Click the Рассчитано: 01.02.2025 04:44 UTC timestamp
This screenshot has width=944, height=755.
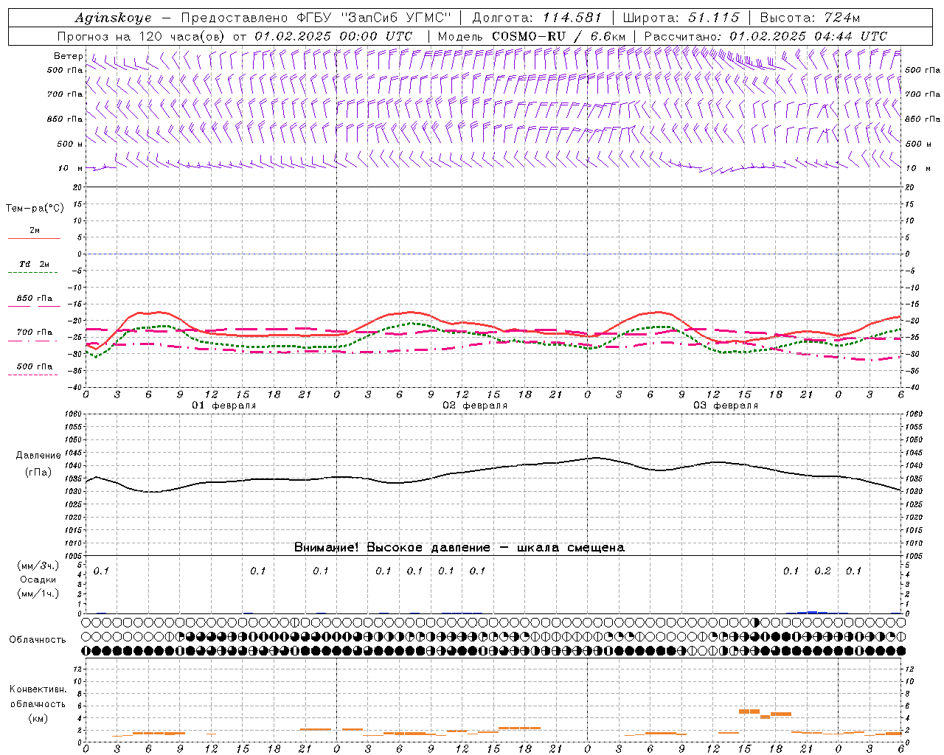pos(766,36)
